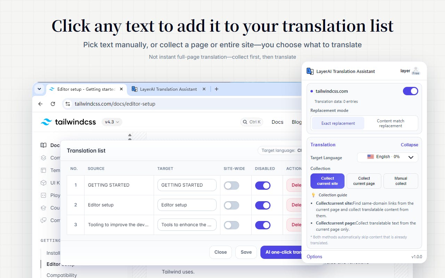
Task: Open a new browser tab with the plus icon
Action: tap(217, 89)
